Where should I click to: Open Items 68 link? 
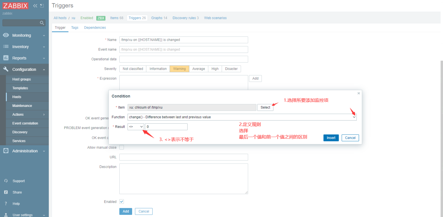[117, 18]
